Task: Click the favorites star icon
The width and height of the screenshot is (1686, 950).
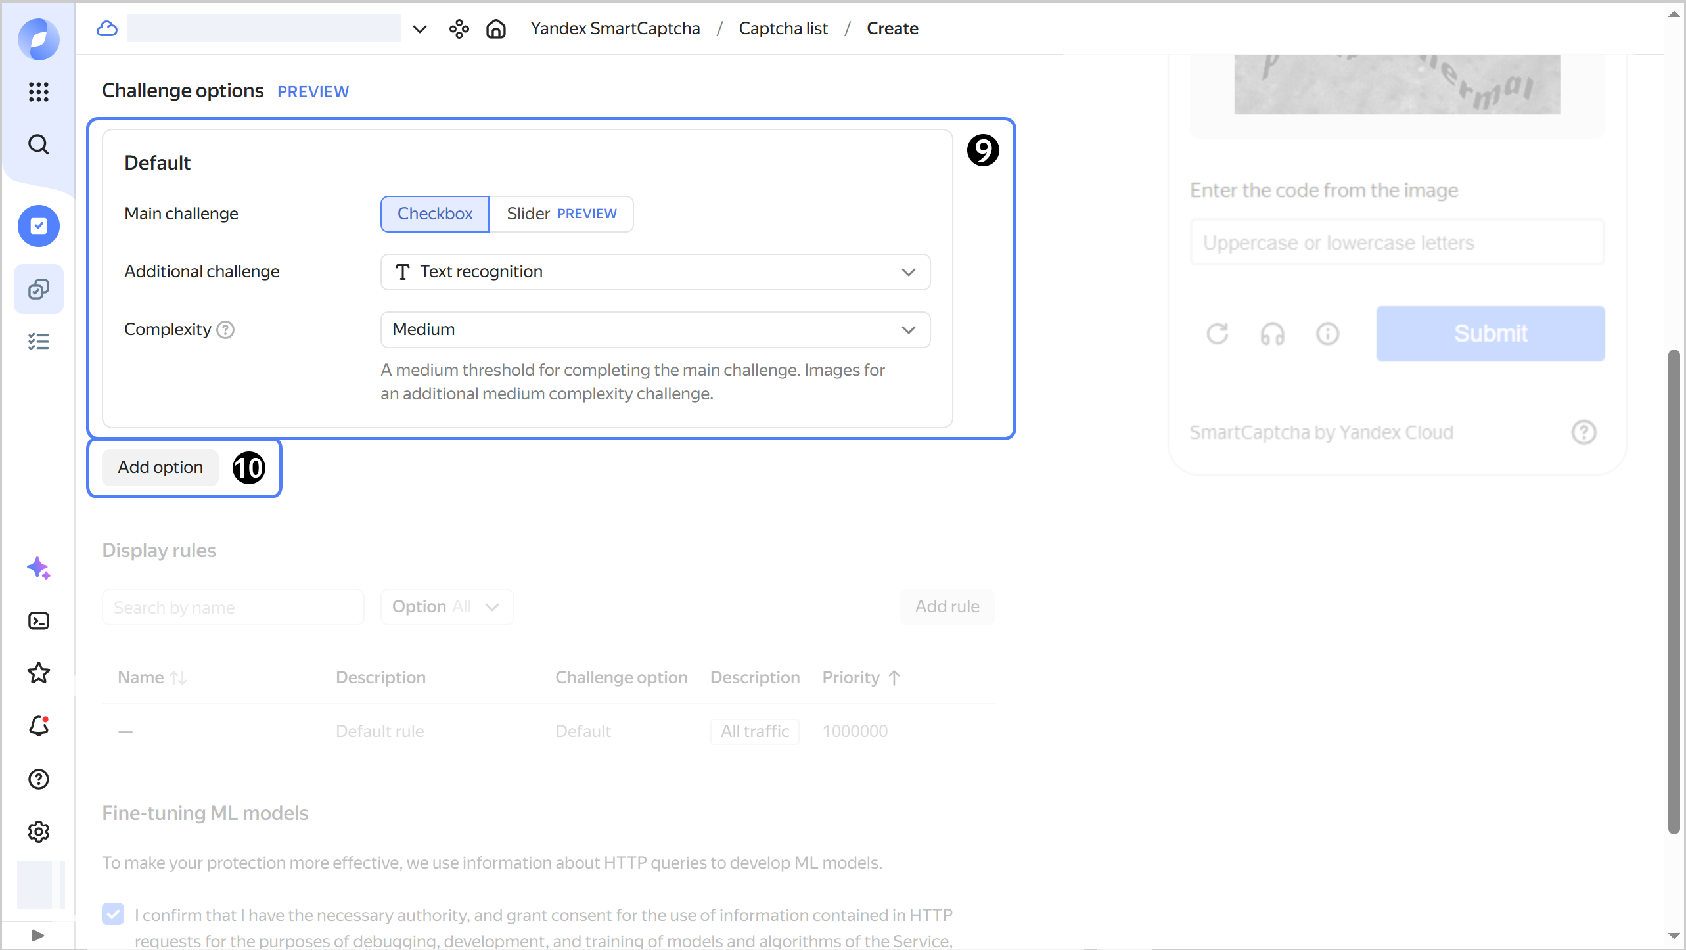Action: [x=39, y=673]
